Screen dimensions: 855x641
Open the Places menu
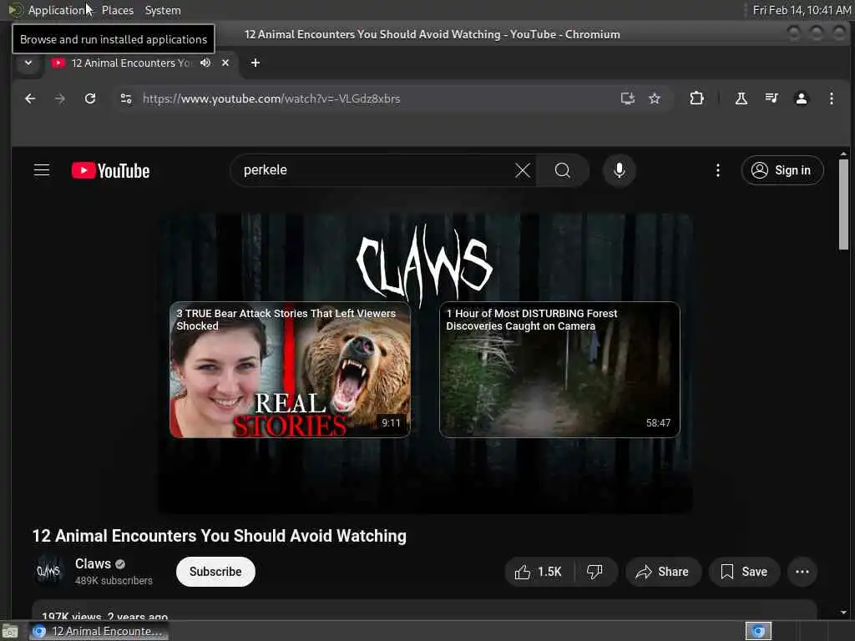tap(118, 10)
